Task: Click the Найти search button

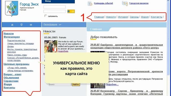Action: (76, 85)
